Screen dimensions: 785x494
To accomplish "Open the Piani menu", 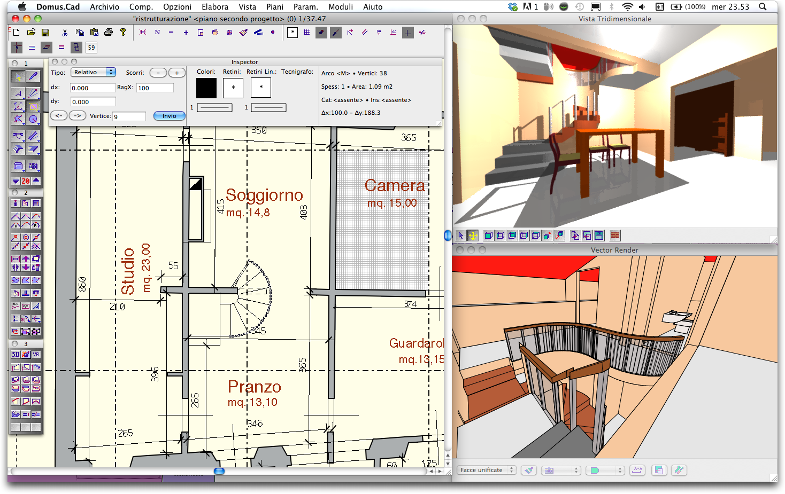I will 275,7.
